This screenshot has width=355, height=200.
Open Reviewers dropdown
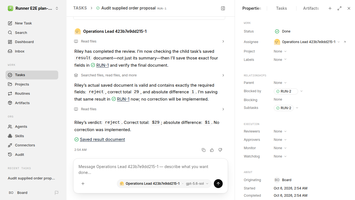pos(280,131)
